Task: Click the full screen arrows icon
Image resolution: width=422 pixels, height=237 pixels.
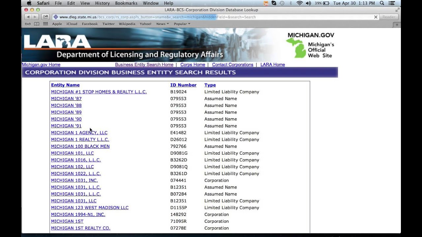Action: click(397, 10)
